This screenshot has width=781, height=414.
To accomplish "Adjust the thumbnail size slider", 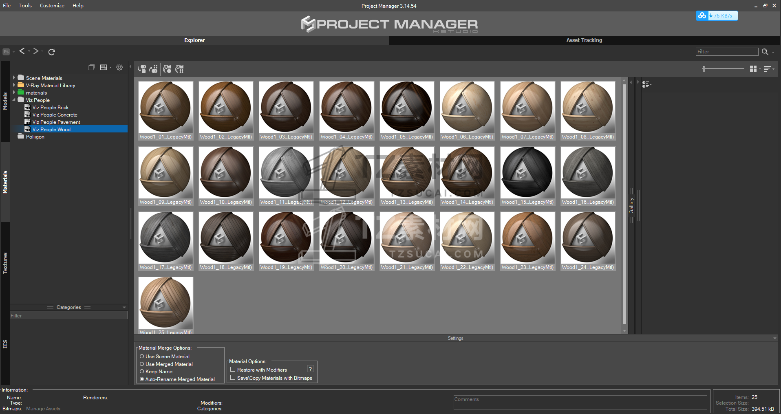I will [724, 69].
